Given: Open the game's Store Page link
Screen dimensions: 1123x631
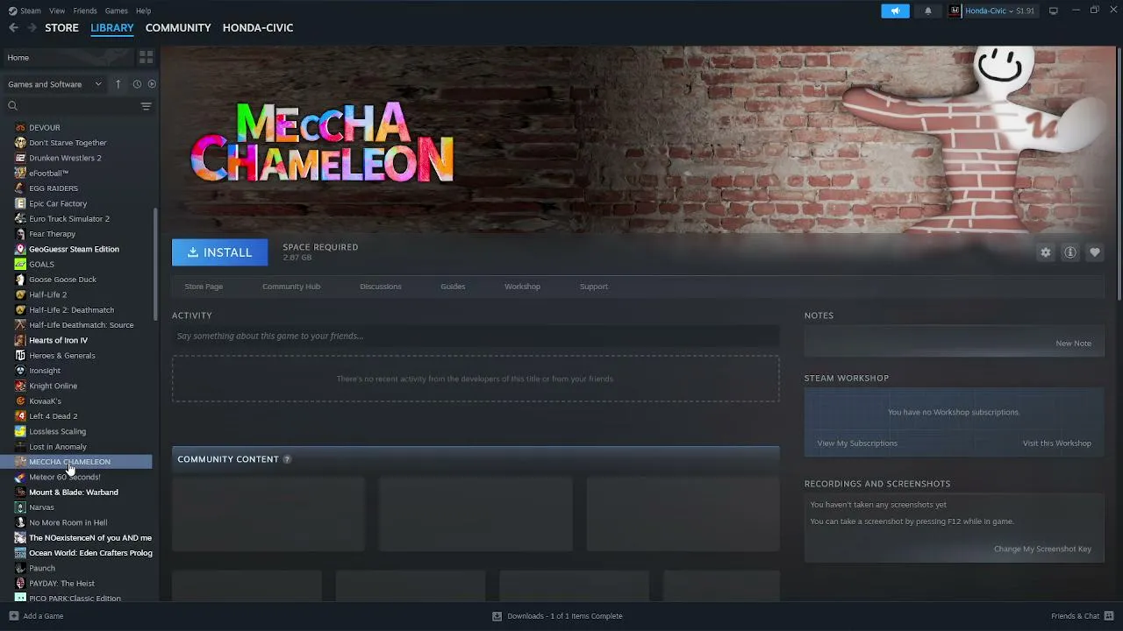Looking at the screenshot, I should [204, 287].
